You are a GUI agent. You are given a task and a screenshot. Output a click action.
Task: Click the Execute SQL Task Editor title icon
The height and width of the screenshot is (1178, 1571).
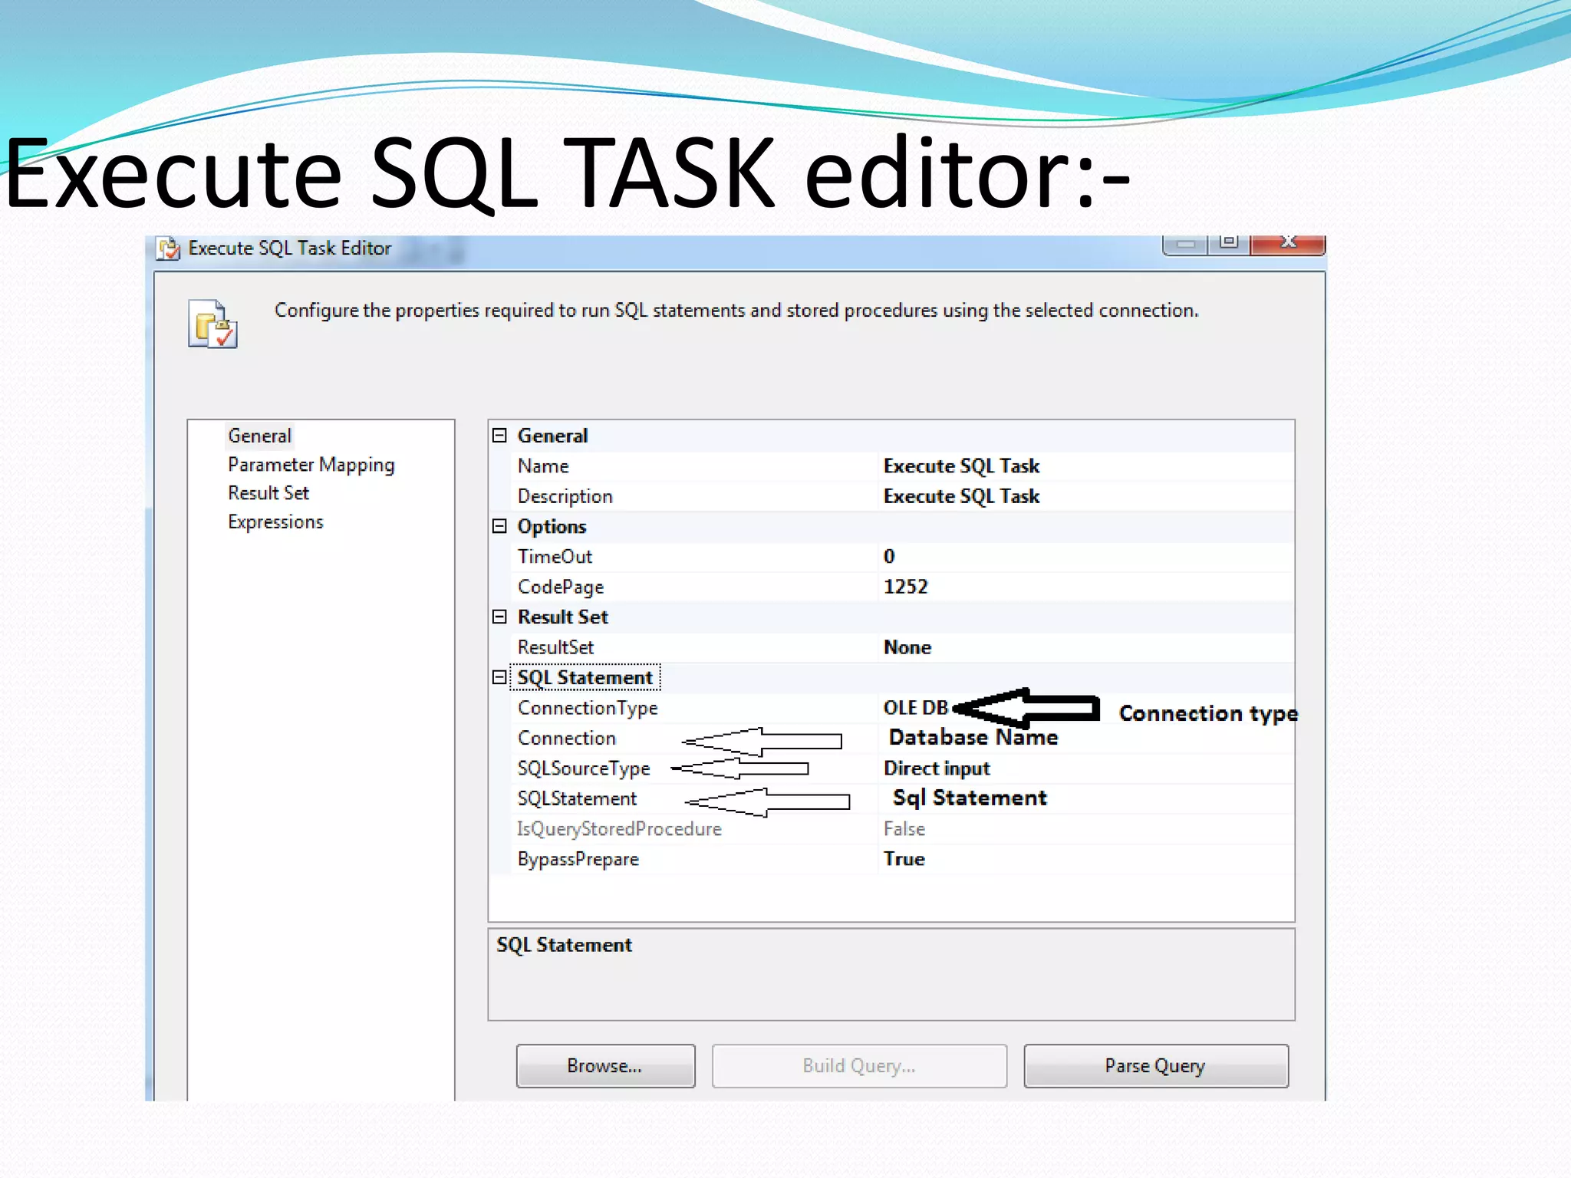tap(168, 248)
